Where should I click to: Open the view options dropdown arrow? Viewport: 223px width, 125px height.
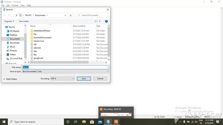[100, 21]
